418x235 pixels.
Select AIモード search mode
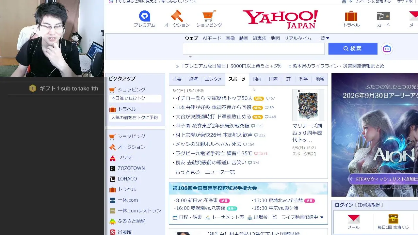[212, 38]
